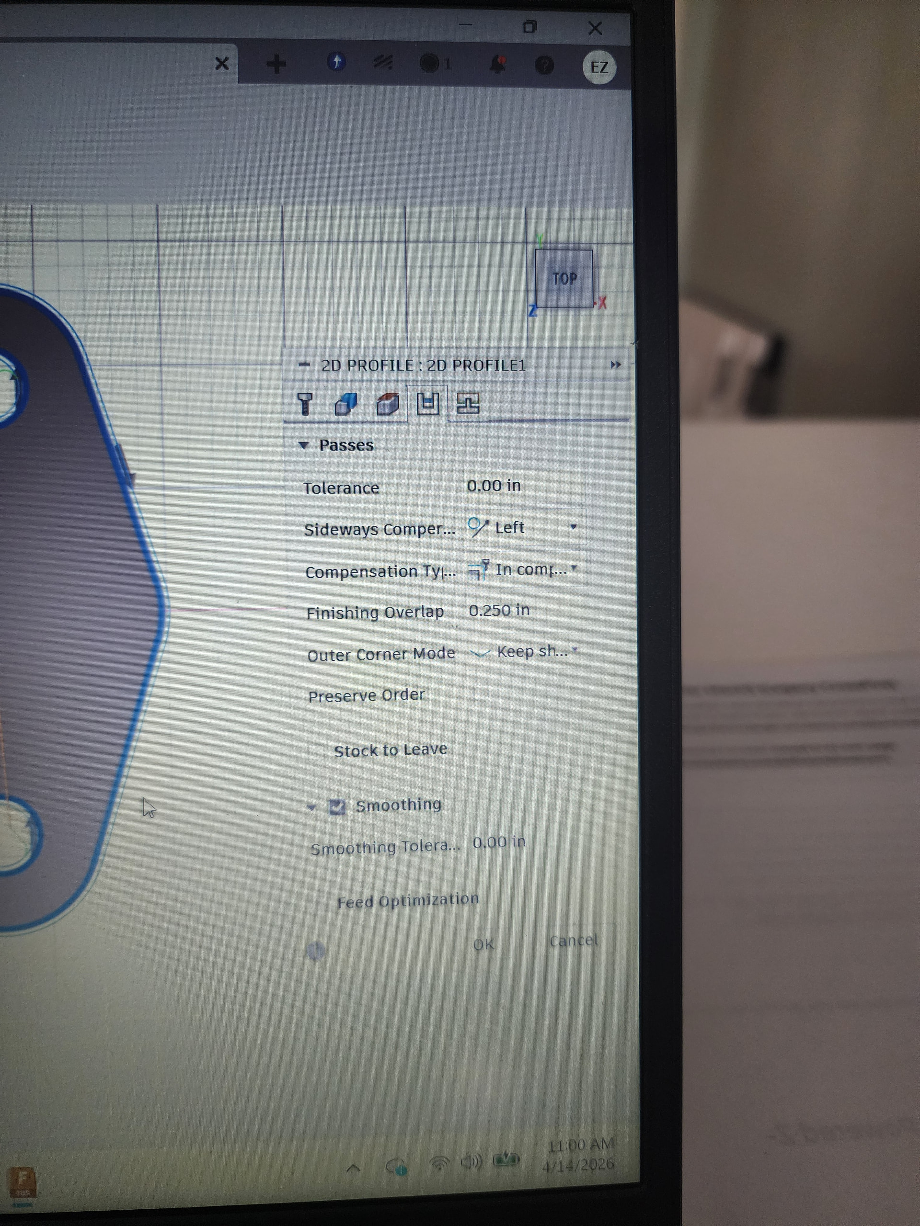Click the new tab plus icon
The image size is (920, 1226).
(x=276, y=64)
